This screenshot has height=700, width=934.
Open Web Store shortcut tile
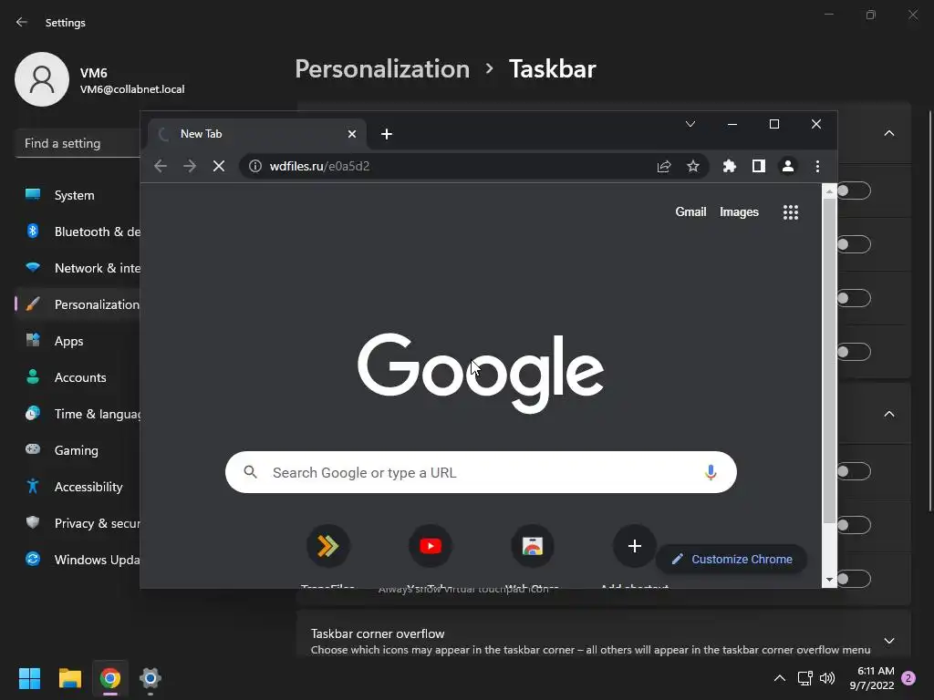pos(533,546)
